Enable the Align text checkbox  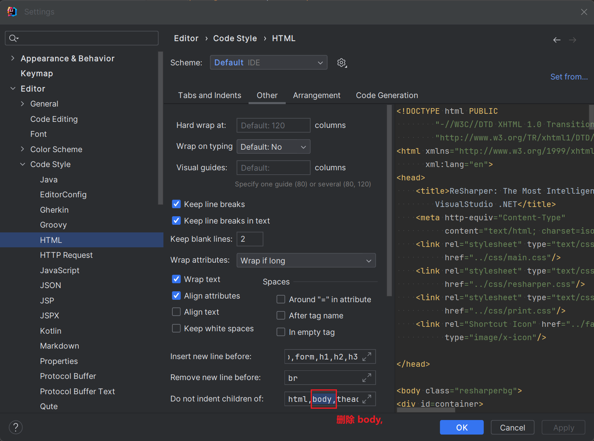(x=176, y=312)
